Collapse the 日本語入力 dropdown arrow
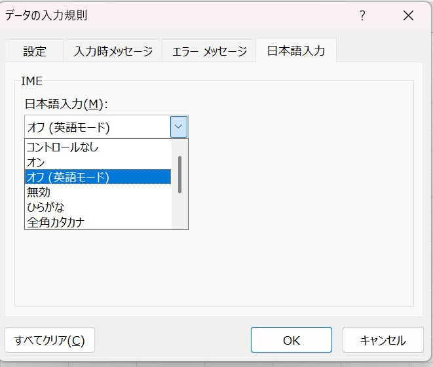Image resolution: width=433 pixels, height=367 pixels. (x=179, y=127)
